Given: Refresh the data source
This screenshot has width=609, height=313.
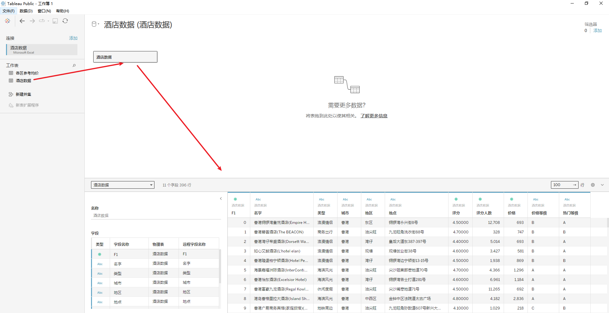Looking at the screenshot, I should [x=65, y=21].
